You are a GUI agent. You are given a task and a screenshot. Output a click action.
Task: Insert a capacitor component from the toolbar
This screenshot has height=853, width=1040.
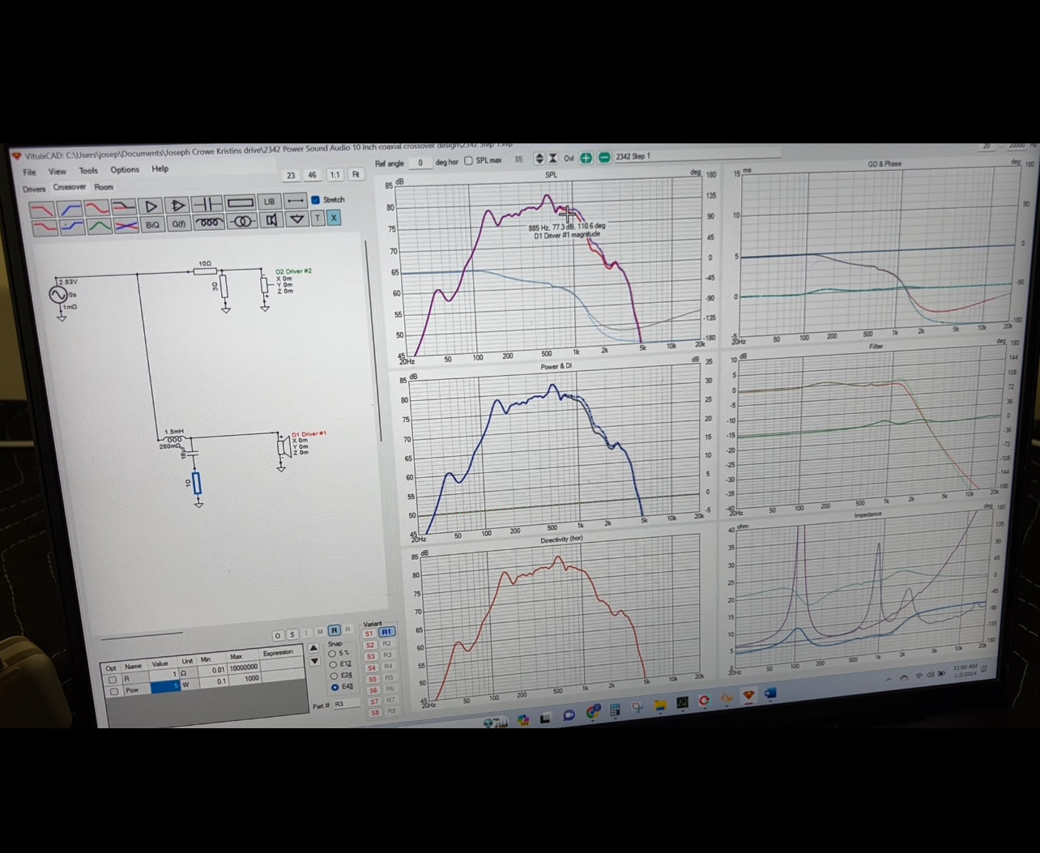click(x=207, y=203)
